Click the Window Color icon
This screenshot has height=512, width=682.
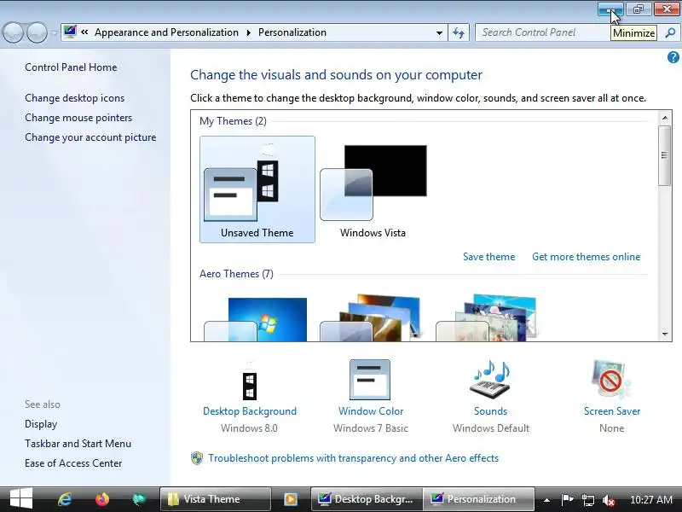pos(370,380)
